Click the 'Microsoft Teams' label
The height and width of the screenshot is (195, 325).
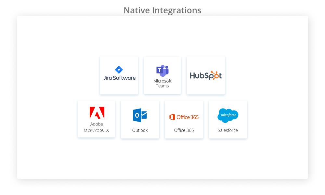pyautogui.click(x=162, y=83)
